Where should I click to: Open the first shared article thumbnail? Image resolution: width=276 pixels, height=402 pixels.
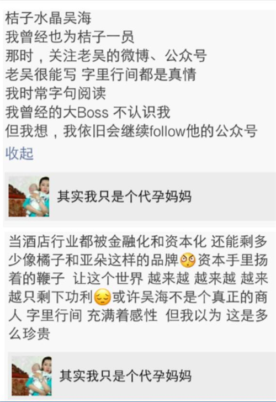click(x=29, y=197)
